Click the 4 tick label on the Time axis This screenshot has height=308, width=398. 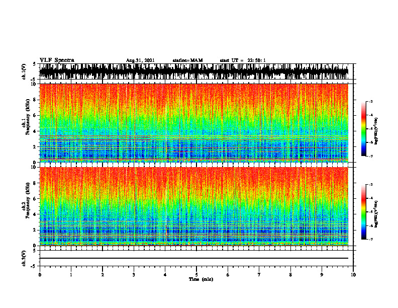(x=165, y=275)
